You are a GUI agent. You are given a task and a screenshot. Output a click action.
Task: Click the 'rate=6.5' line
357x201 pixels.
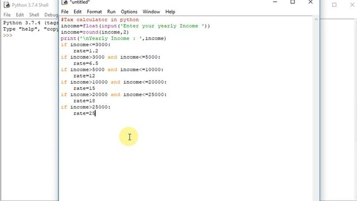(85, 63)
